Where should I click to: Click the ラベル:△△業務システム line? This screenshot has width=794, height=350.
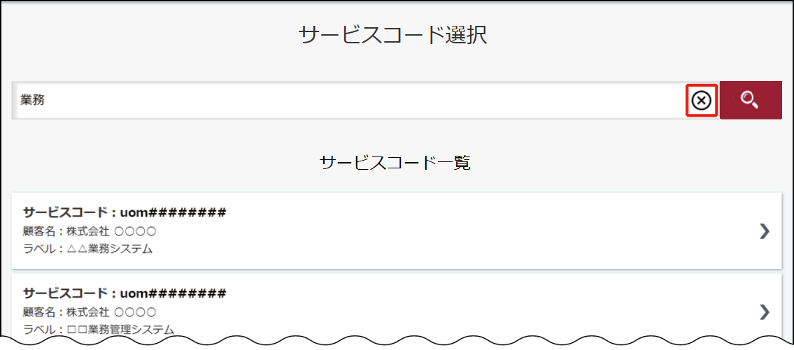click(88, 249)
